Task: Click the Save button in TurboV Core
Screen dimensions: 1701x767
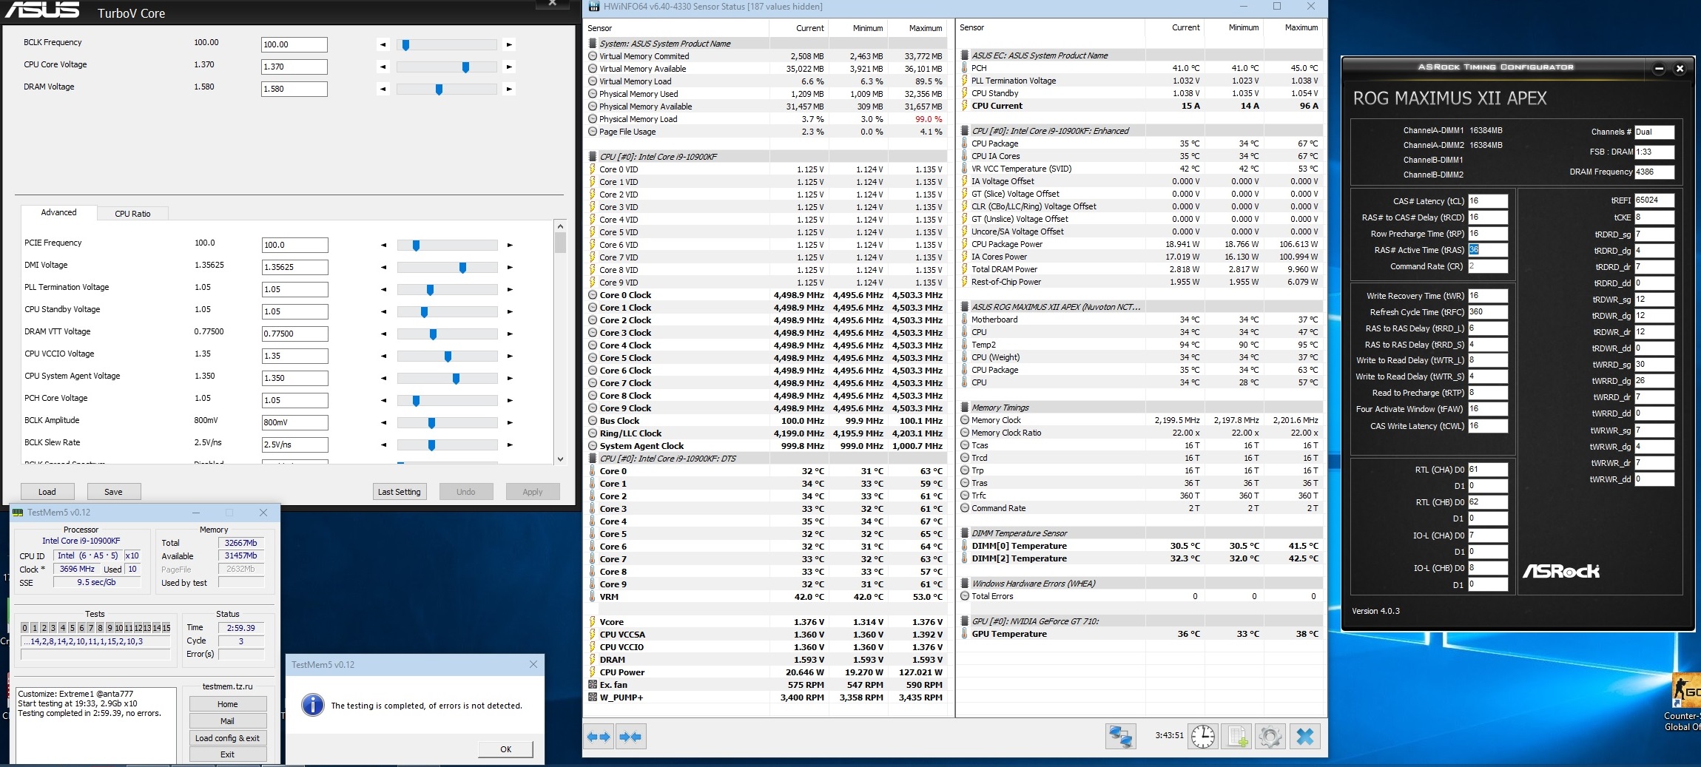Action: pyautogui.click(x=113, y=492)
